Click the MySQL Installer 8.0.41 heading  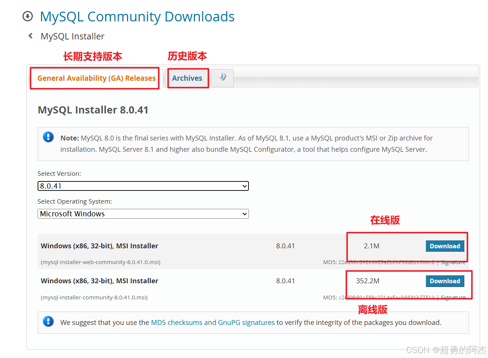[93, 110]
